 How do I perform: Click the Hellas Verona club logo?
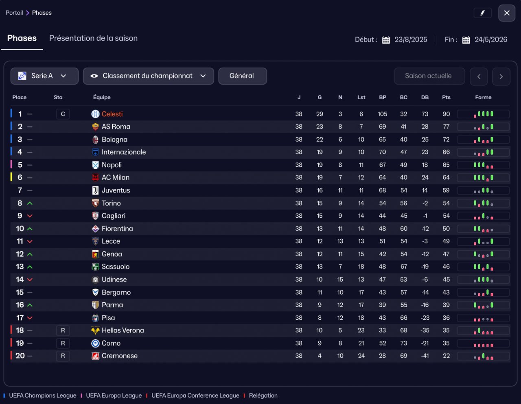point(95,330)
